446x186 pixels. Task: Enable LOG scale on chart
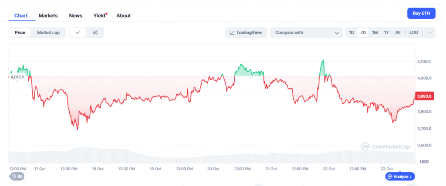414,33
